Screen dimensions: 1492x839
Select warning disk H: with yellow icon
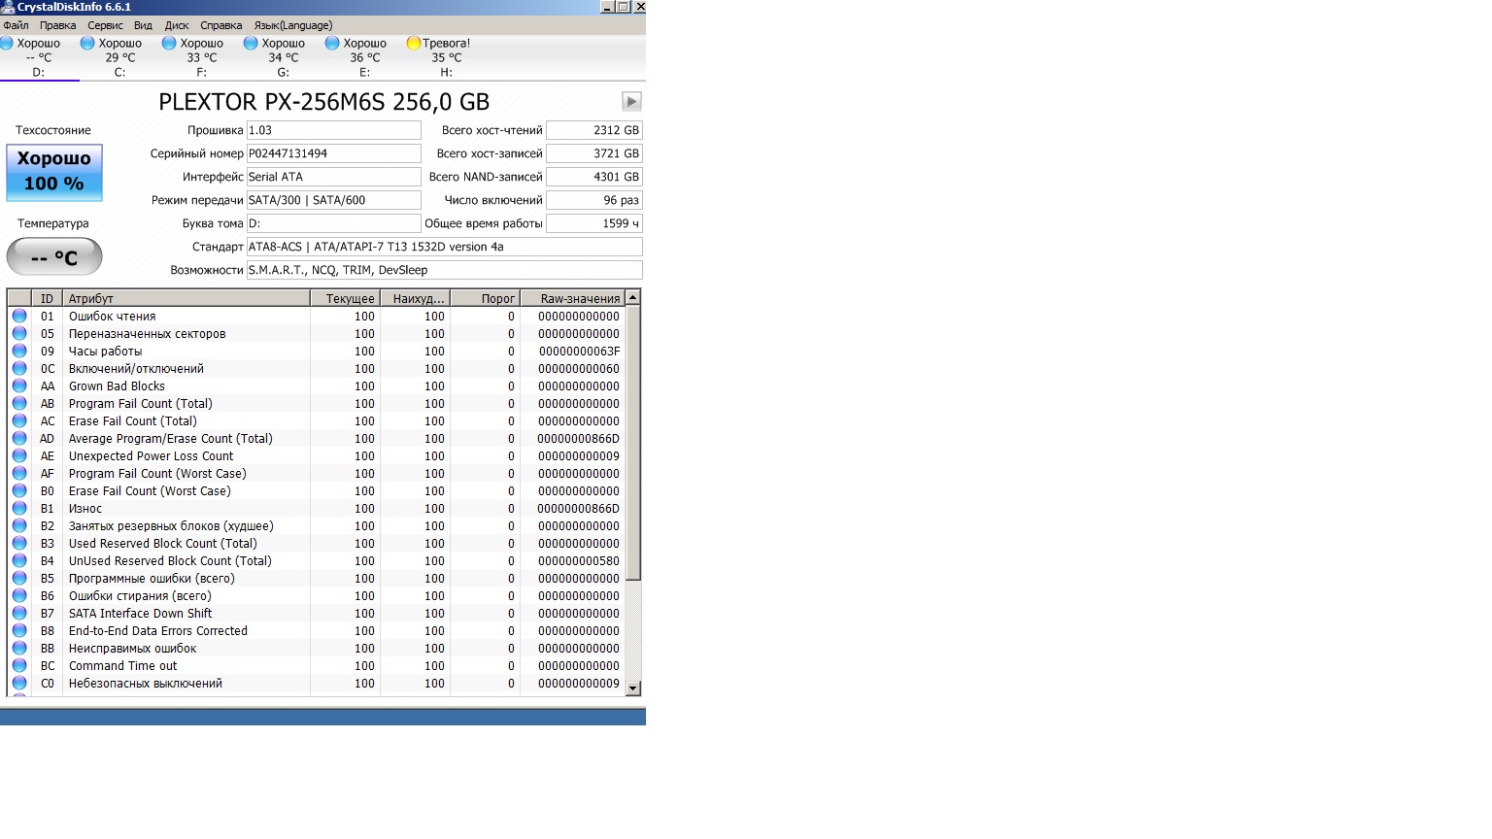pos(414,43)
